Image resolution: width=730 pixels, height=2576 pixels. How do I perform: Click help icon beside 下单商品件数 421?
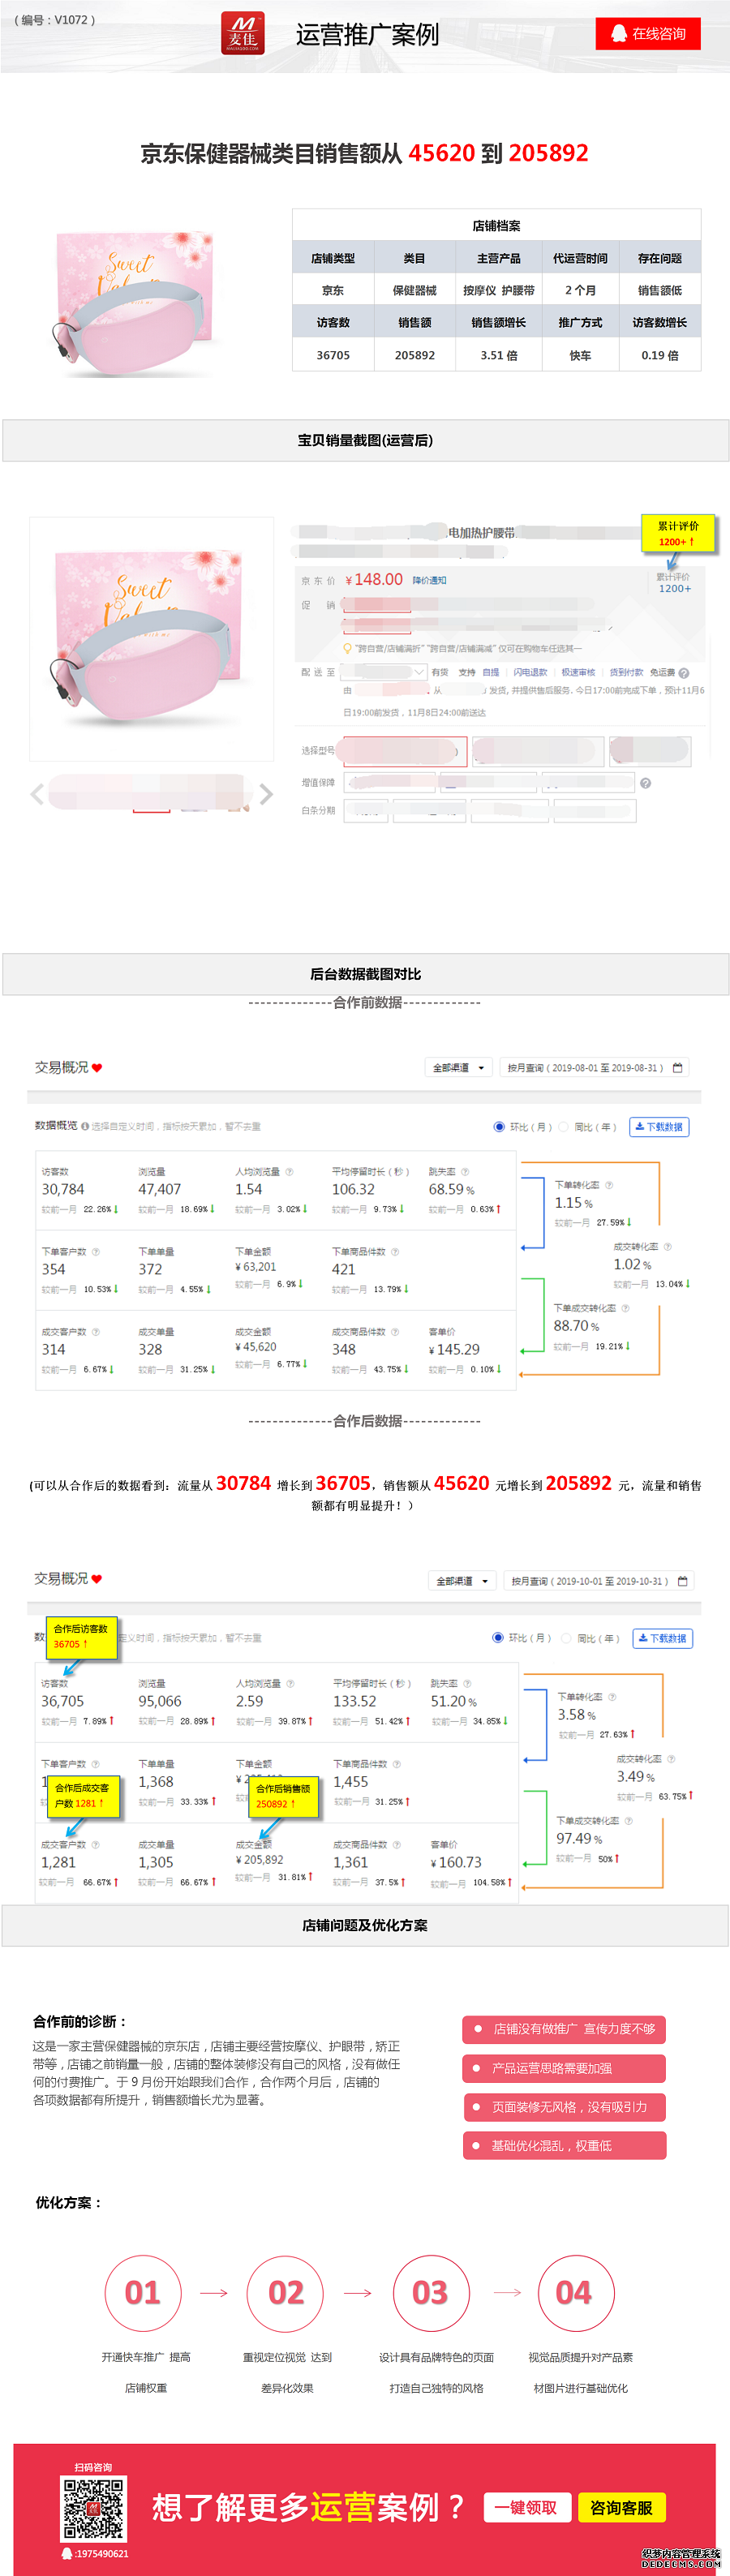(x=395, y=1252)
